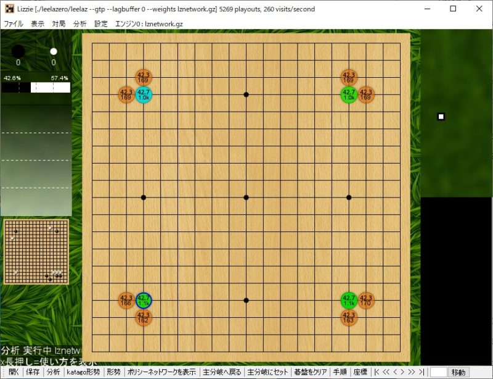Screen dimensions: 493x379
Task: Open the 表示 view menu
Action: pos(38,24)
